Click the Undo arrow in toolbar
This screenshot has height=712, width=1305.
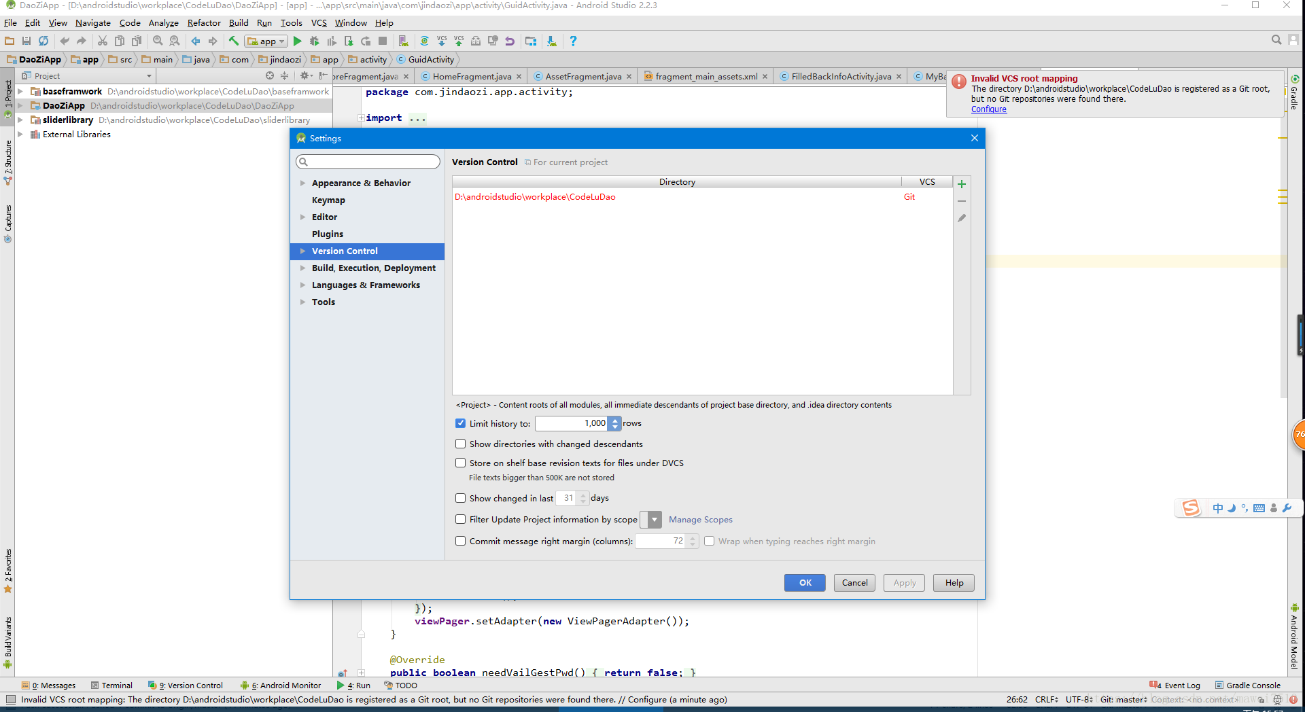65,41
